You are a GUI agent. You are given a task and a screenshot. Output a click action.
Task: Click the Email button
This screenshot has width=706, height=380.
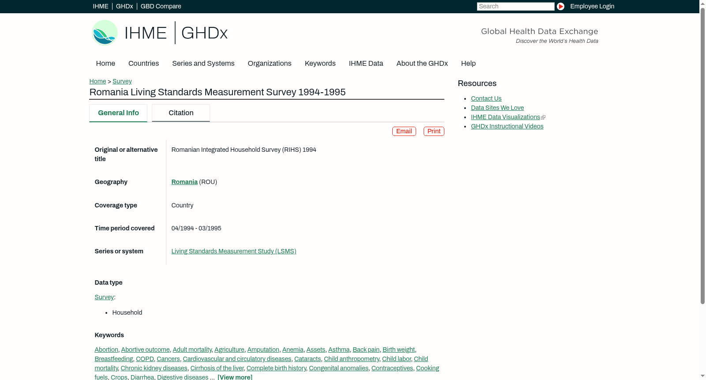click(404, 132)
